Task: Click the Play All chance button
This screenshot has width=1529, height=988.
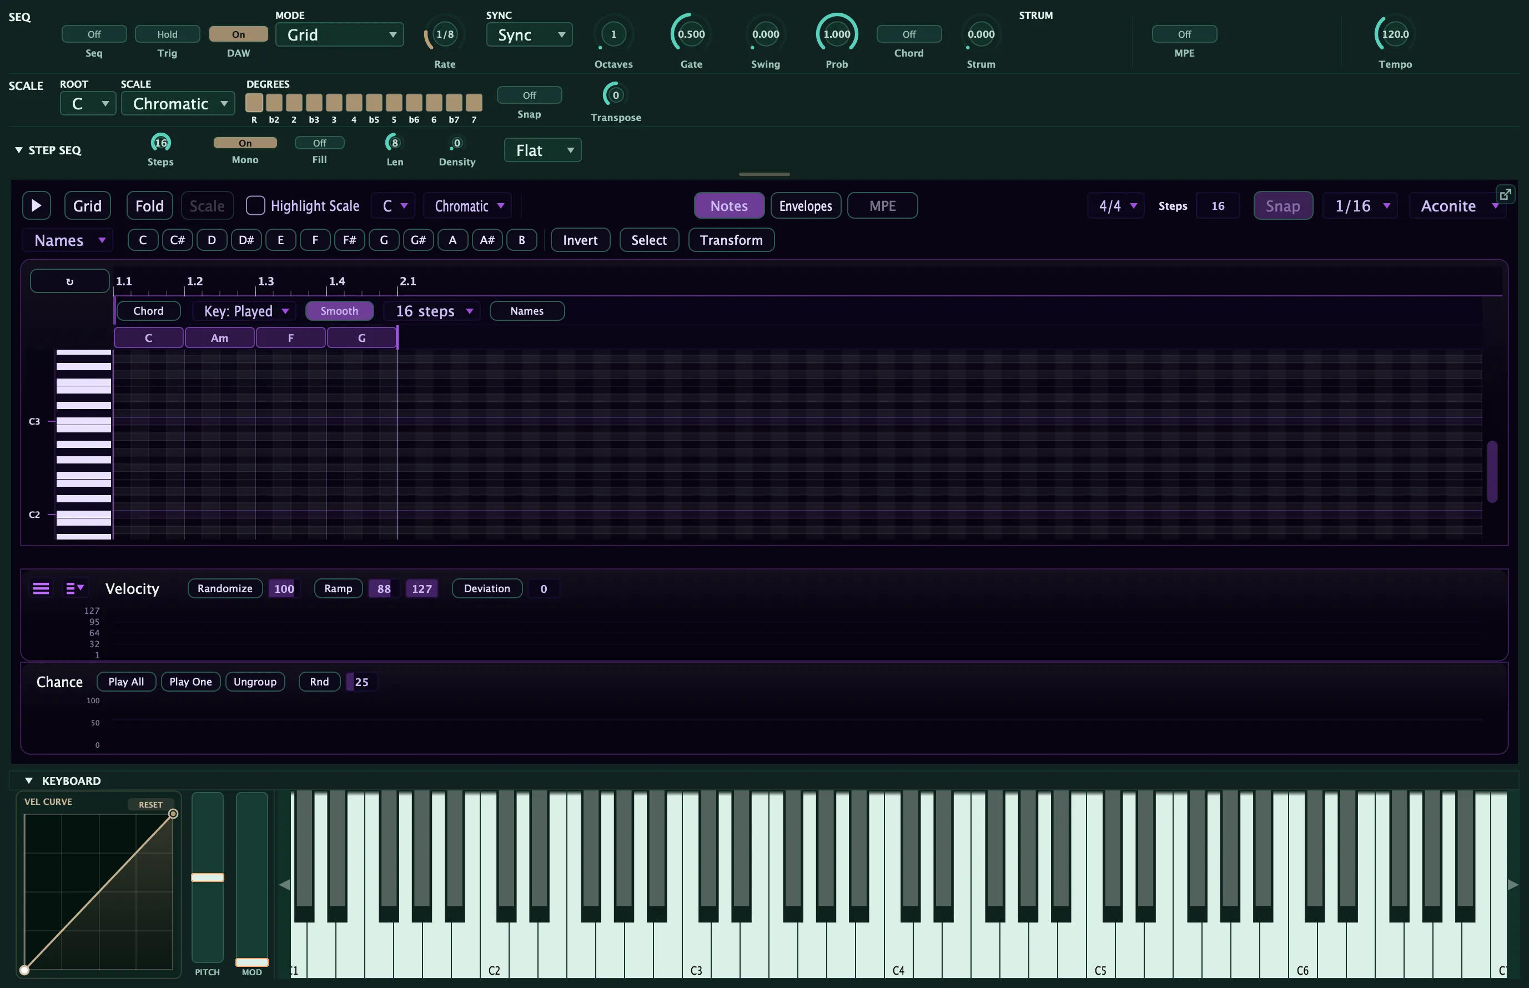Action: click(126, 682)
